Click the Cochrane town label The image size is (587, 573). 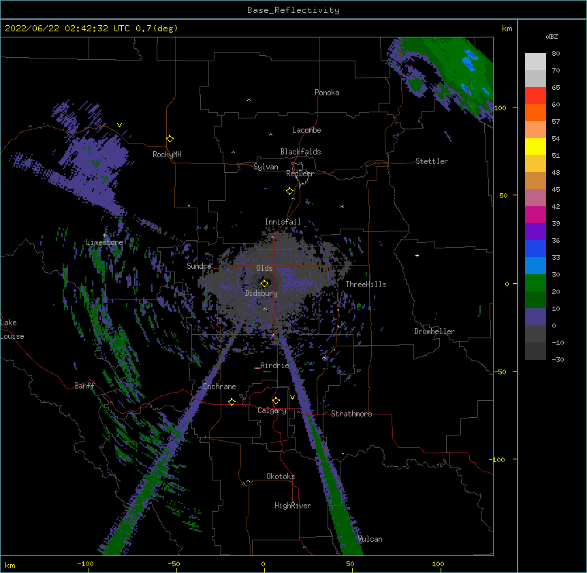pos(219,387)
